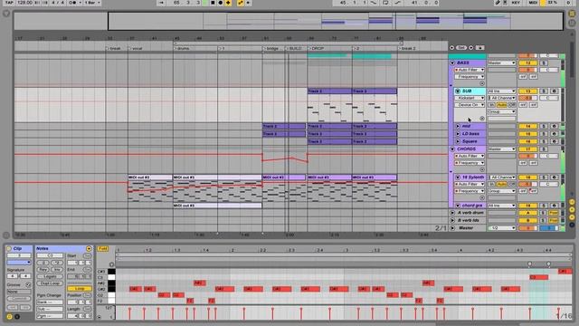
Task: Toggle the metronome button
Action: (73, 3)
